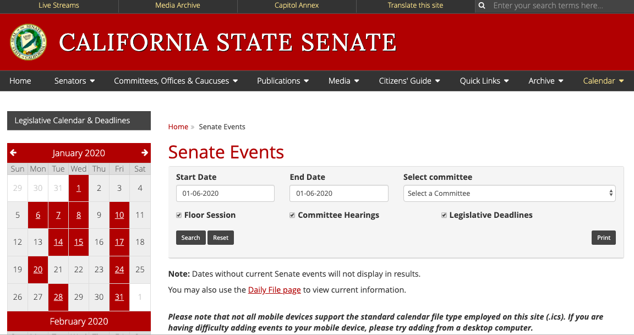This screenshot has width=634, height=335.
Task: Click the Home breadcrumb link
Action: tap(178, 127)
